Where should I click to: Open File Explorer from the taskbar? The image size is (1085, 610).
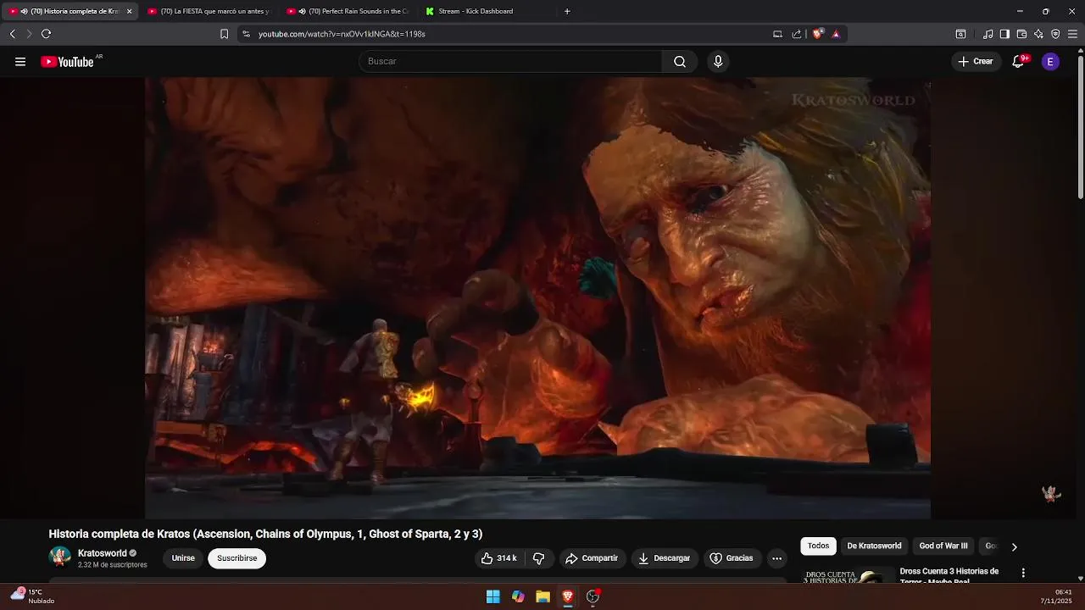(542, 596)
